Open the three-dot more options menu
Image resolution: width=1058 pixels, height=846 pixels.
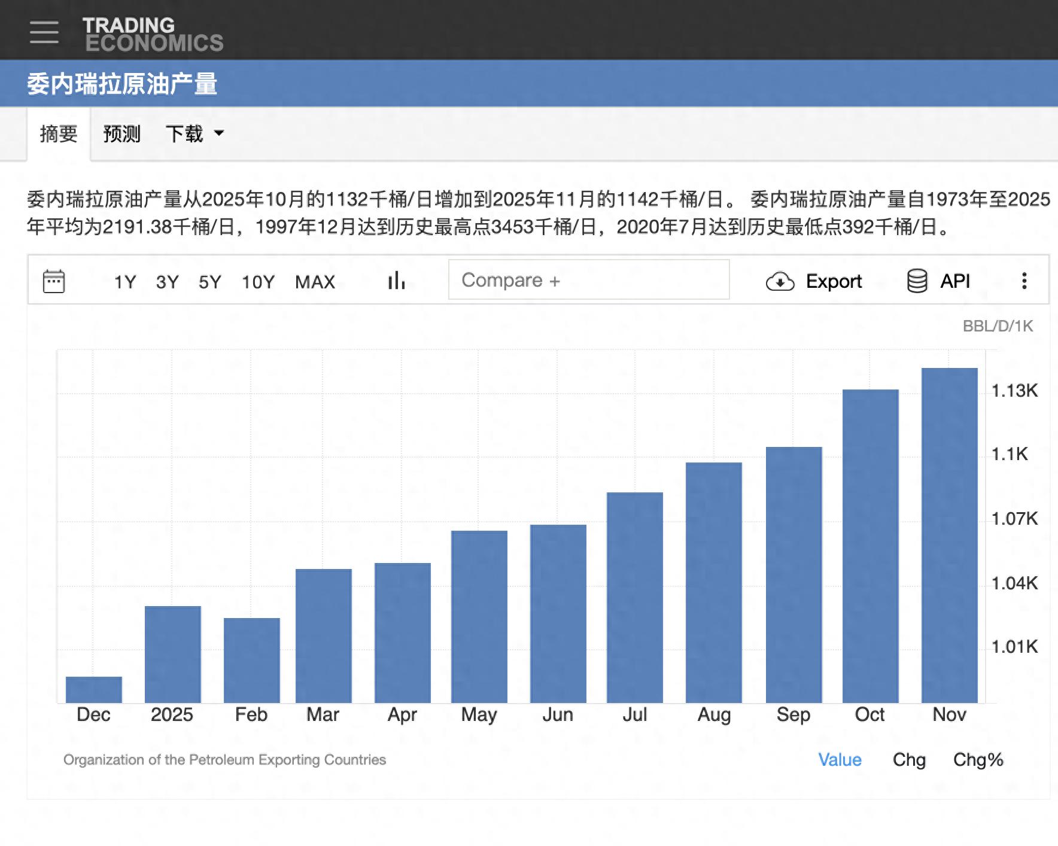(1024, 281)
